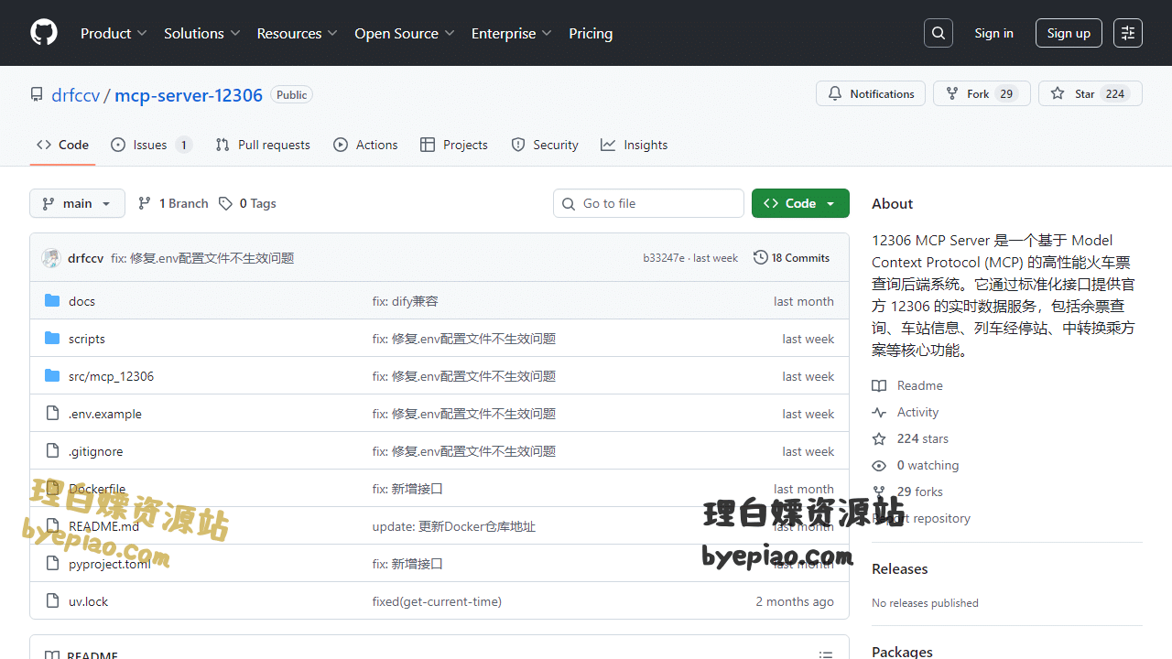Click the Sign up button

pyautogui.click(x=1069, y=33)
